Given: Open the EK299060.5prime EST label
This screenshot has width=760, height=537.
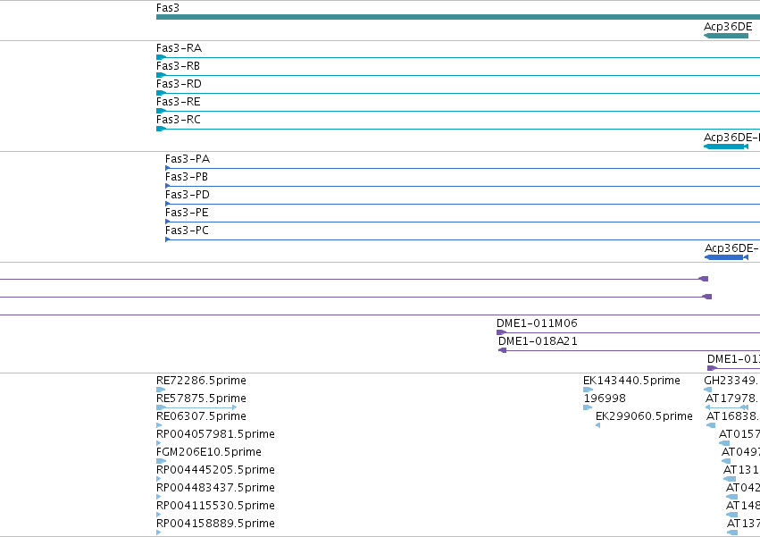Looking at the screenshot, I should [644, 416].
